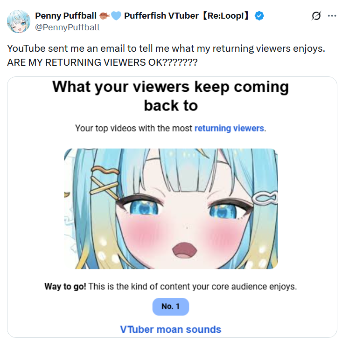Click the 'No. 1' rank badge
342x343 pixels.
point(171,307)
